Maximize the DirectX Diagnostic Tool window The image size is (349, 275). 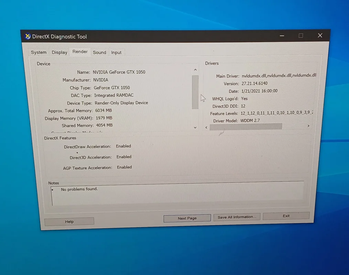pos(301,36)
